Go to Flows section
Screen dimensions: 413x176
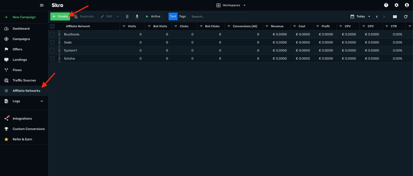tap(24, 70)
